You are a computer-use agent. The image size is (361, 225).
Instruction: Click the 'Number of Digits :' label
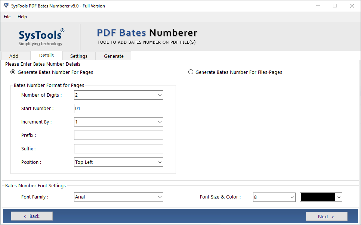tap(41, 95)
